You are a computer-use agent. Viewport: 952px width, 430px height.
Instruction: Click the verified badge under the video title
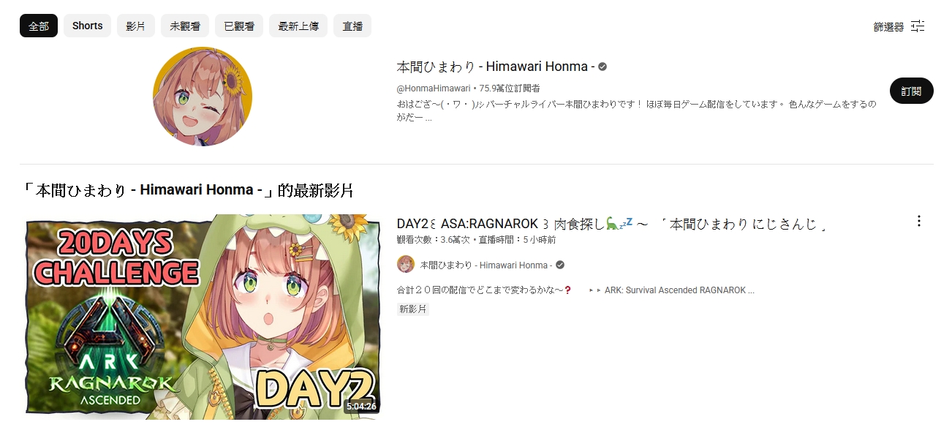pyautogui.click(x=560, y=265)
